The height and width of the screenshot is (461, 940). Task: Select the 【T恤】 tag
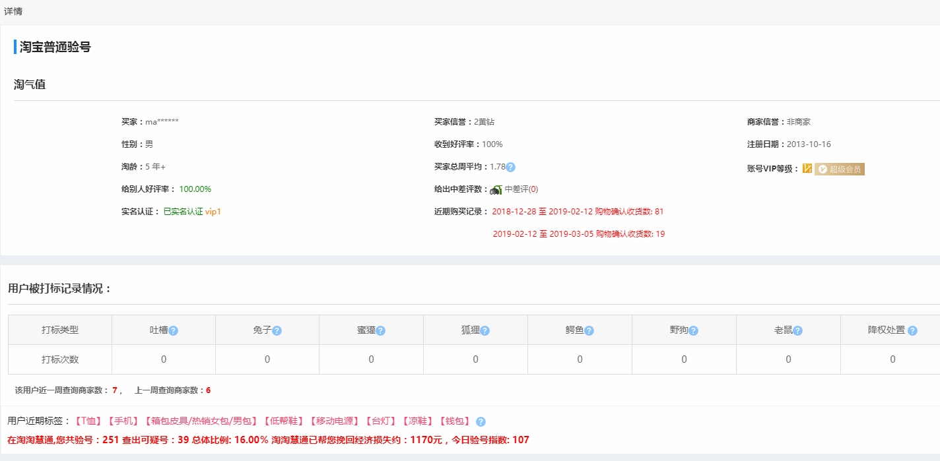[88, 421]
